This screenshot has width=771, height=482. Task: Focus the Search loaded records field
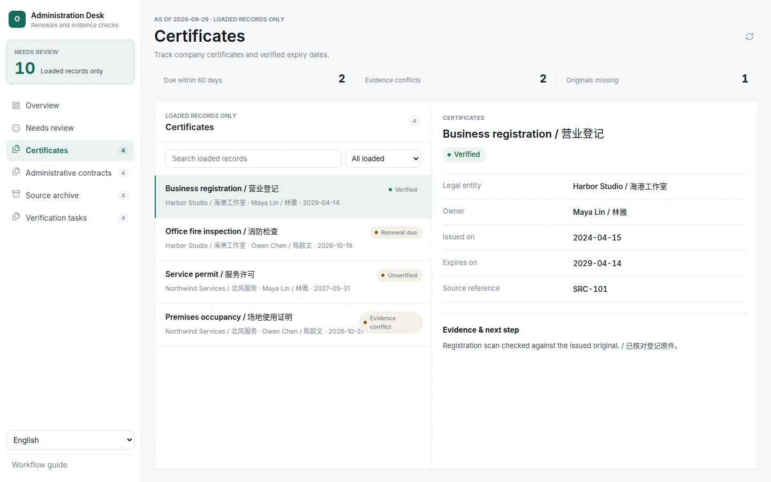[x=253, y=159]
